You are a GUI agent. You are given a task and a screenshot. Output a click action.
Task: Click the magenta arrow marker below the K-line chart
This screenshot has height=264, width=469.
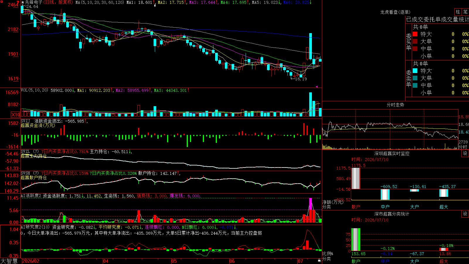317,87
